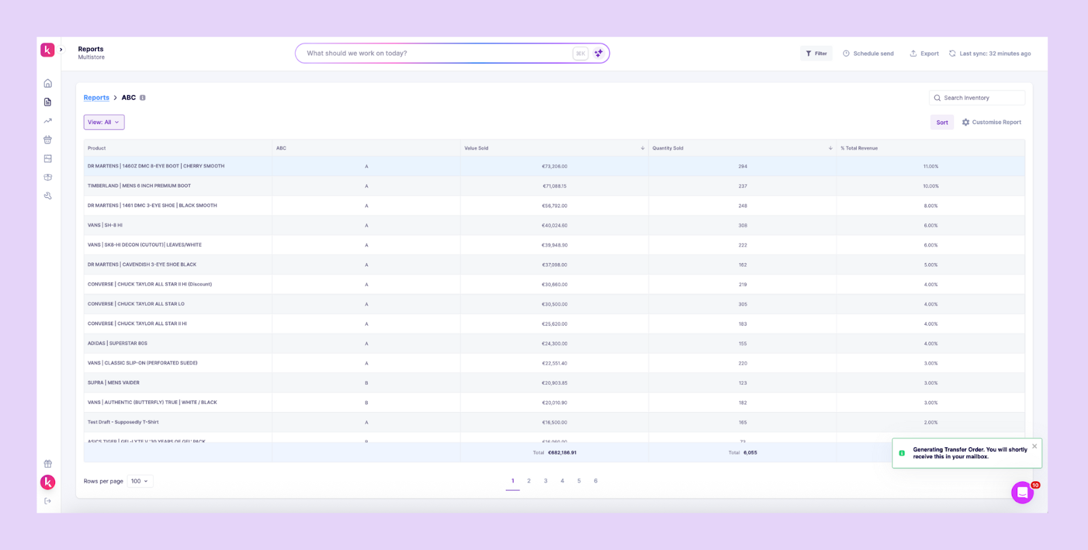Select the DR MARTENS 1460Z CHERRY SMOOTH row
The height and width of the screenshot is (550, 1088).
tap(554, 166)
